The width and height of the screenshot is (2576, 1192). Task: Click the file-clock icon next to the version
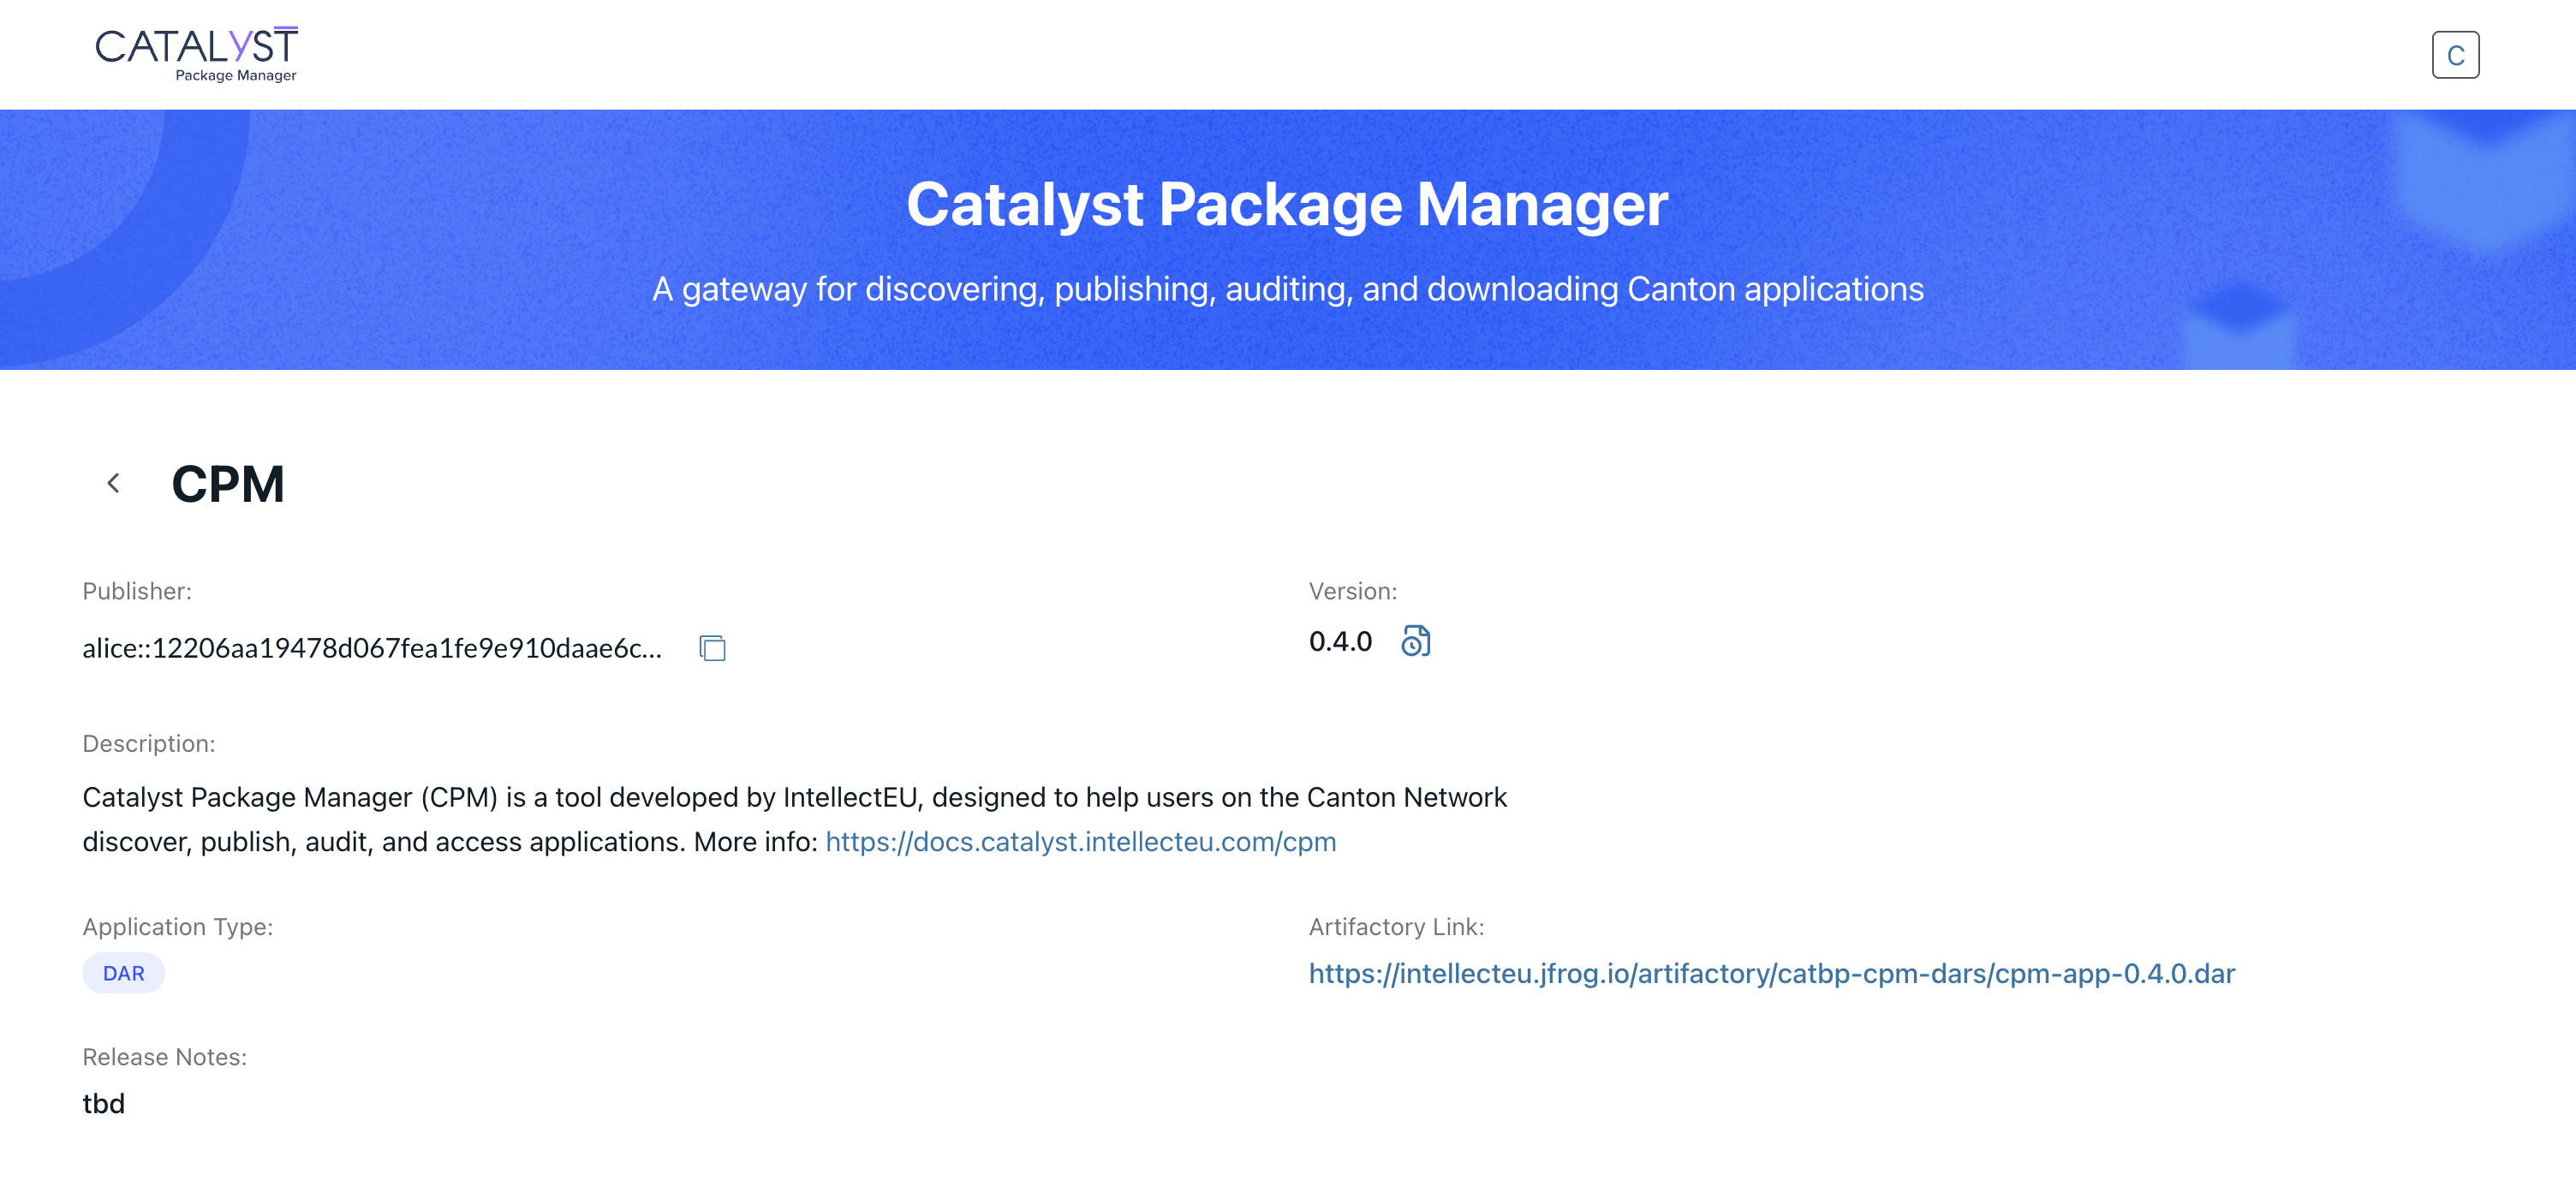click(x=1416, y=641)
